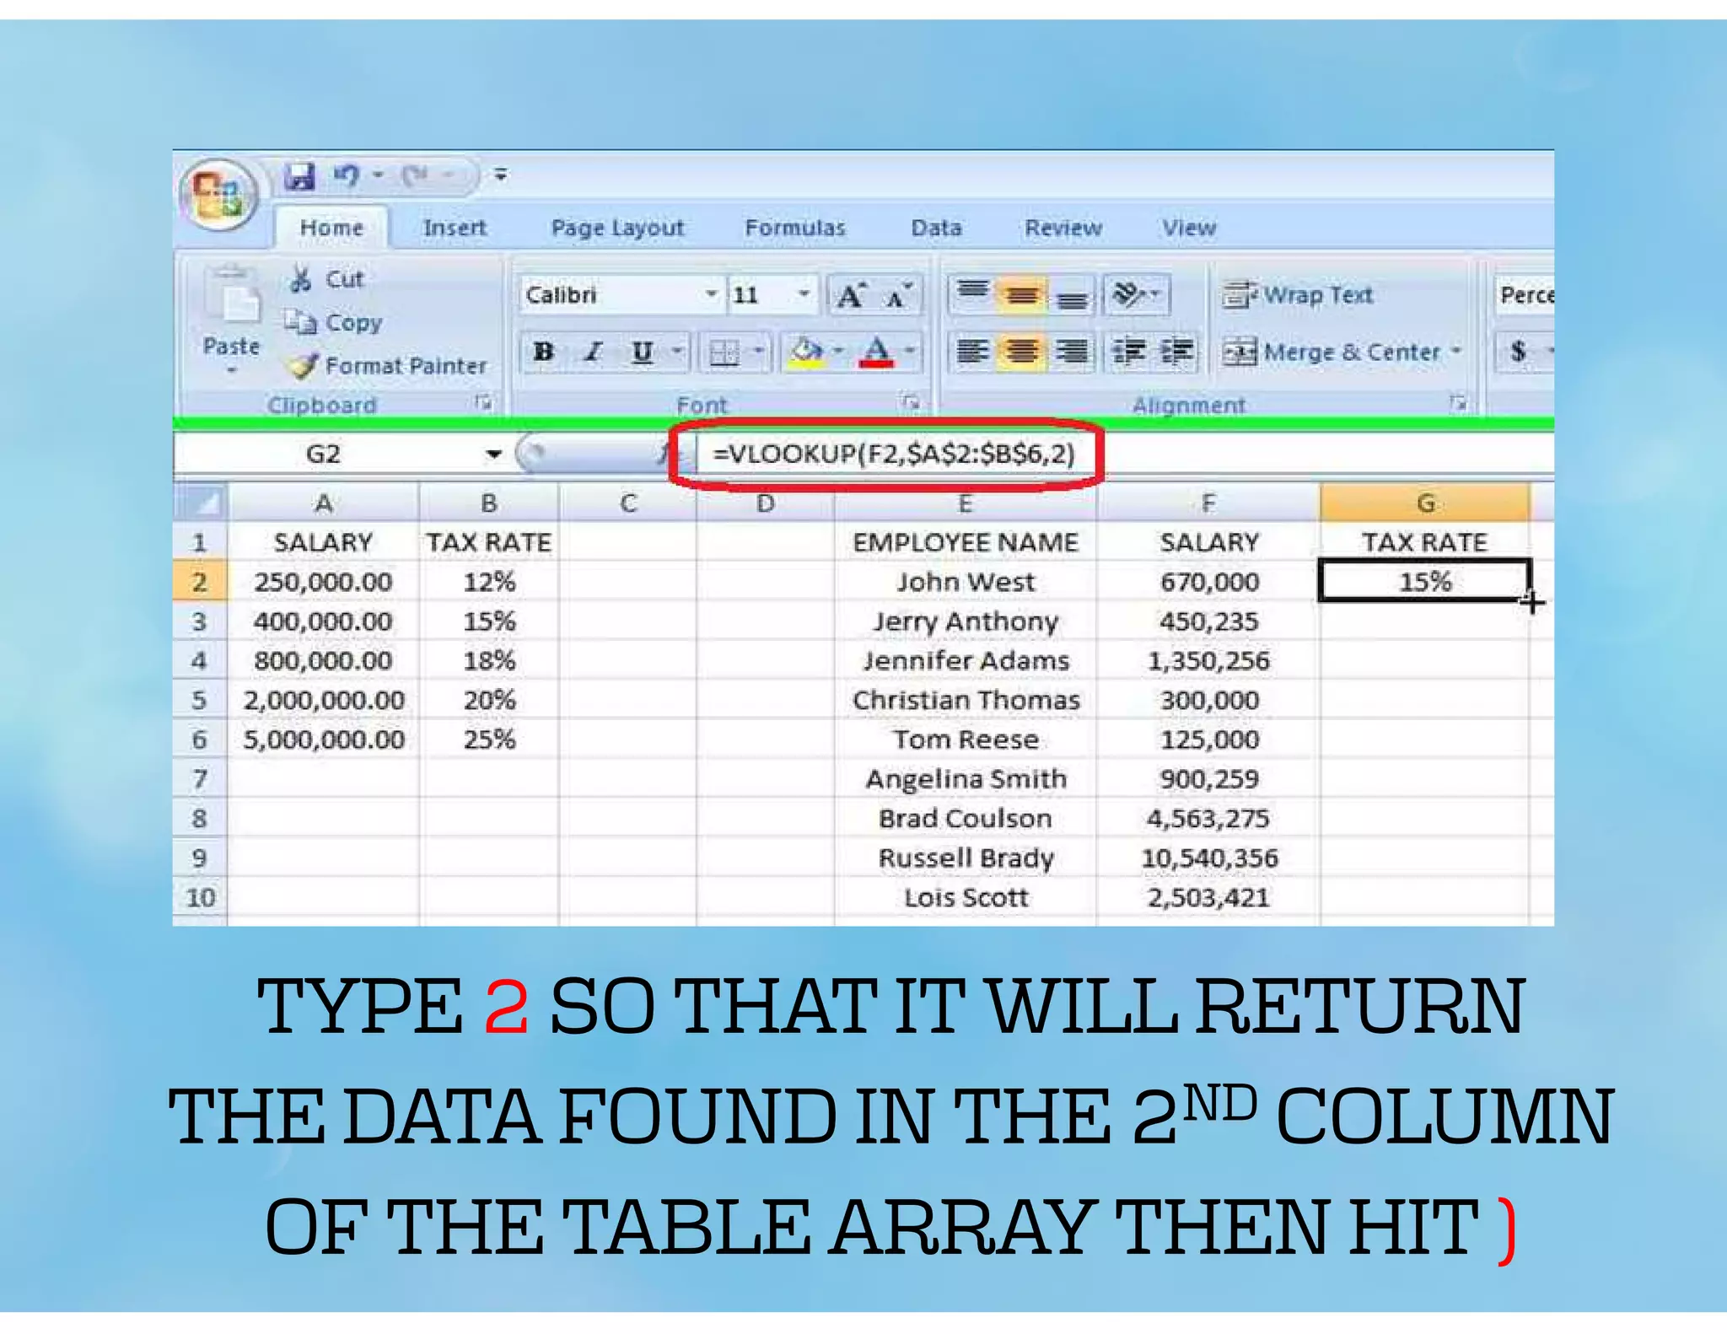Screen dimensions: 1727x1334
Task: Open the Calibri font name dropdown
Action: tap(711, 294)
